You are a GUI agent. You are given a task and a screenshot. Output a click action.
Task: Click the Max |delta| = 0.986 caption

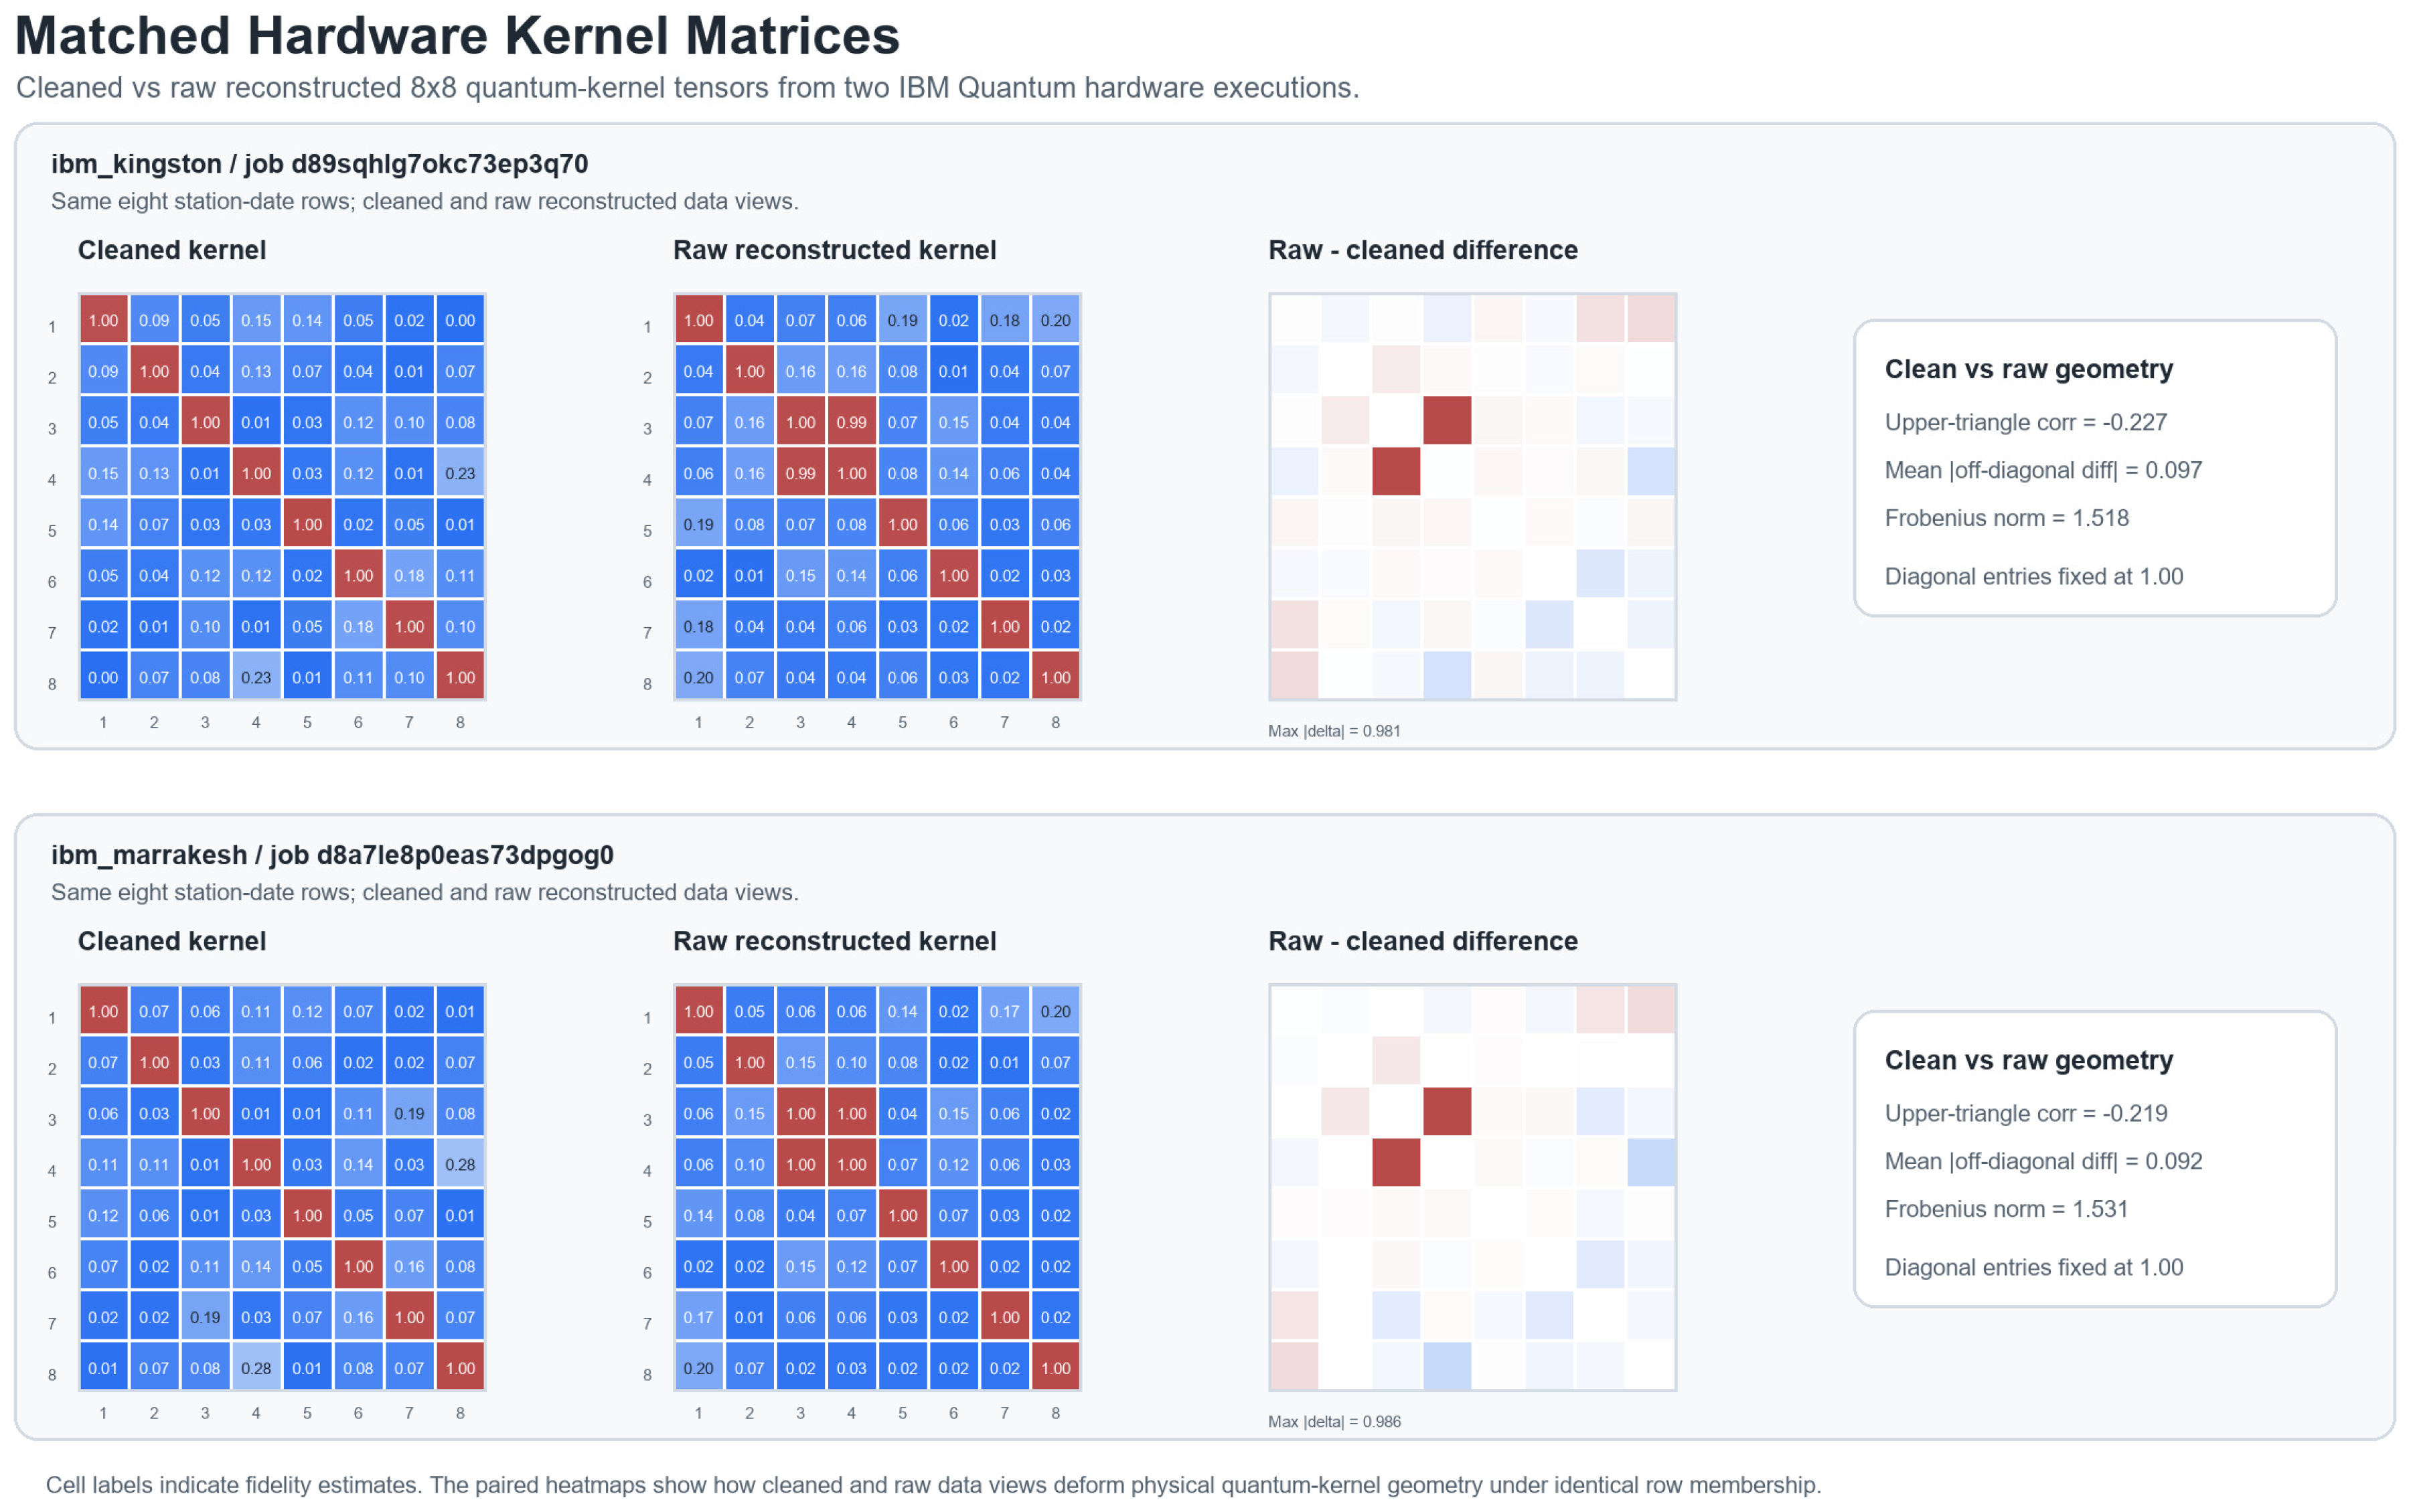pyautogui.click(x=1334, y=1422)
